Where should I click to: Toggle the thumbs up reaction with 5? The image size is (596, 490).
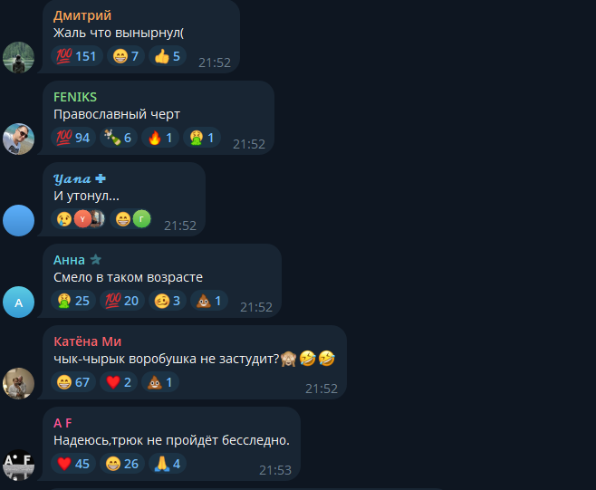[x=168, y=56]
